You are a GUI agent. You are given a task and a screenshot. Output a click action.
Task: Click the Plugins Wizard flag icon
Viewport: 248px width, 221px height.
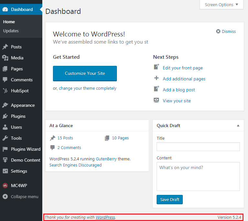(x=5, y=149)
